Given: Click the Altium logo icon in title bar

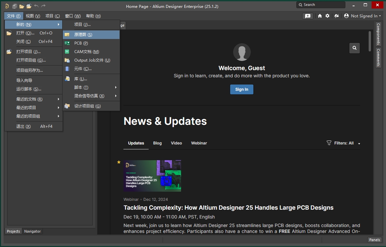Looking at the screenshot, I should click(7, 6).
